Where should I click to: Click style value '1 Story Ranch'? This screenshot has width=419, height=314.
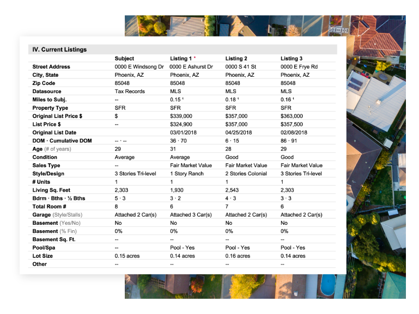tap(187, 174)
